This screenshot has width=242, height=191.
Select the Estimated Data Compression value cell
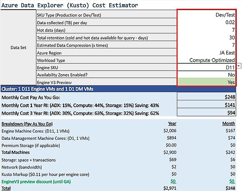pyautogui.click(x=207, y=45)
